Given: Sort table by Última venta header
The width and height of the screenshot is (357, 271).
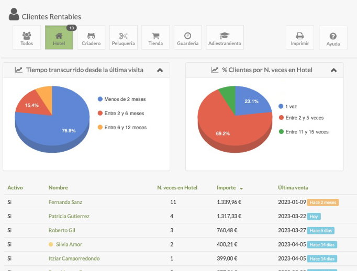Looking at the screenshot, I should click(x=293, y=188).
